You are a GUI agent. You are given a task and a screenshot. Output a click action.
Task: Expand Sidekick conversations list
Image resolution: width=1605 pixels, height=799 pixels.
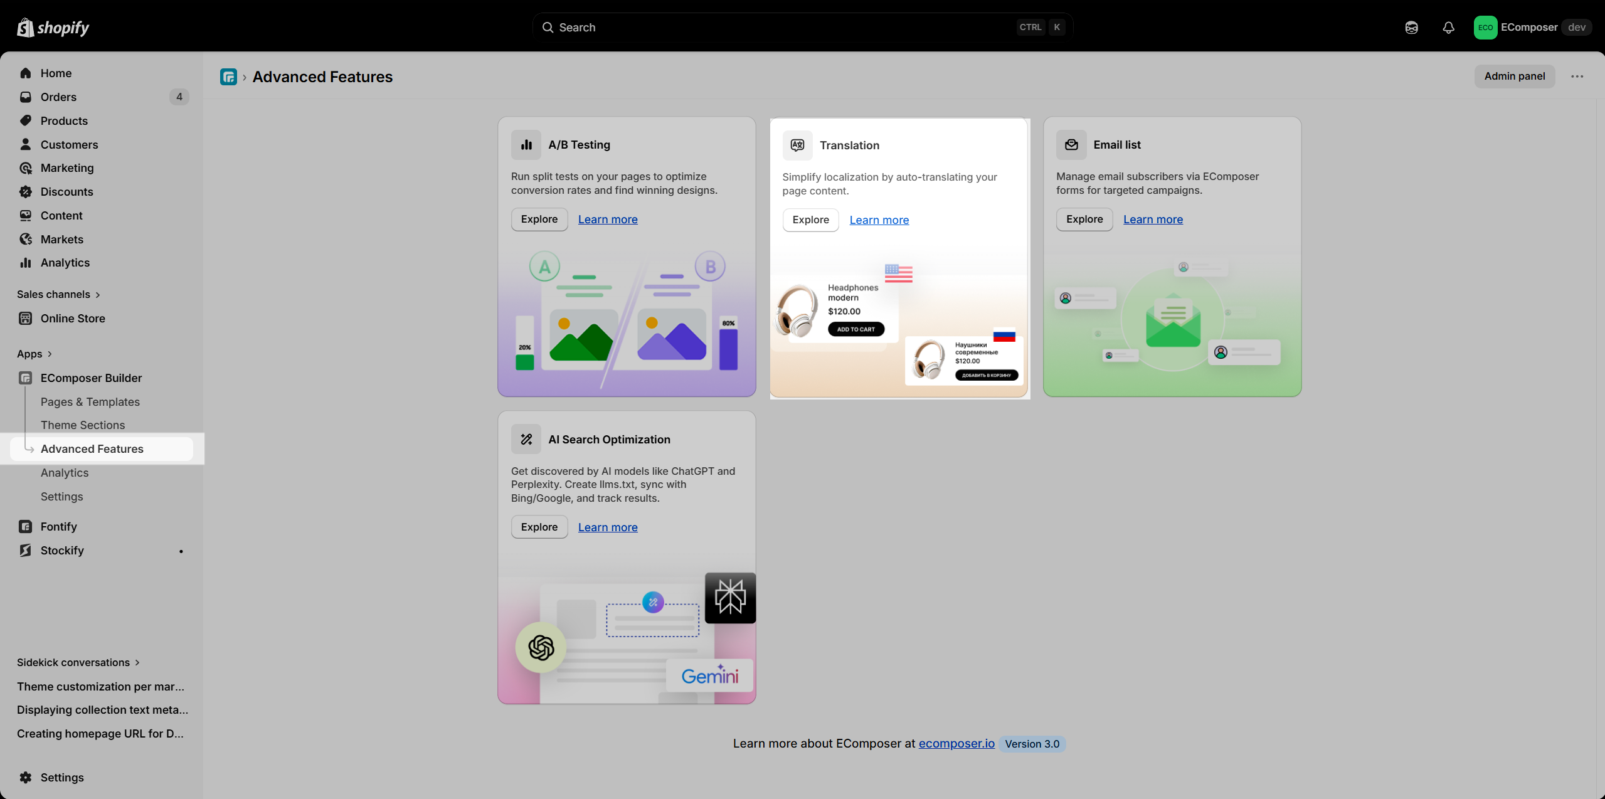(78, 662)
